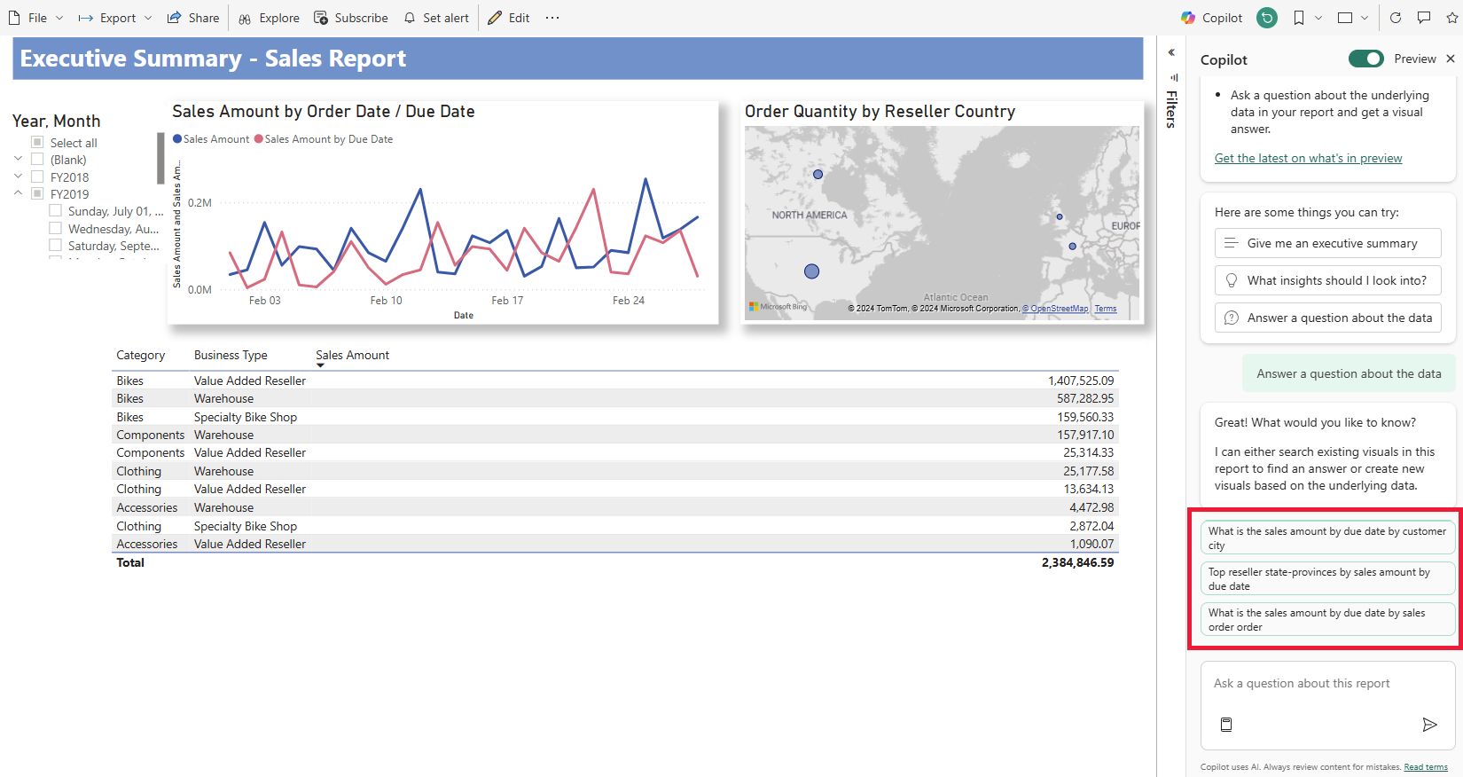Select 'Top reseller state-provinces' prompt
The image size is (1463, 777).
[x=1327, y=578]
